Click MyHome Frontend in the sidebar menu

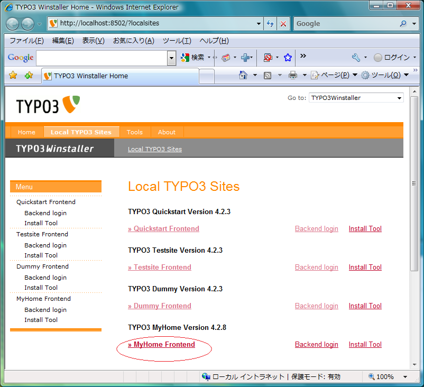click(43, 299)
